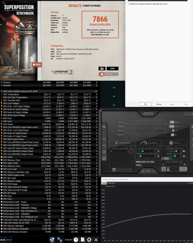Click the Windows logo icon in Afterburner title area
This screenshot has height=243, width=193.
(186, 114)
